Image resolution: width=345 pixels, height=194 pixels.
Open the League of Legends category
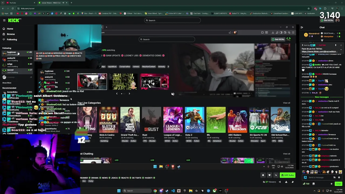click(x=173, y=120)
